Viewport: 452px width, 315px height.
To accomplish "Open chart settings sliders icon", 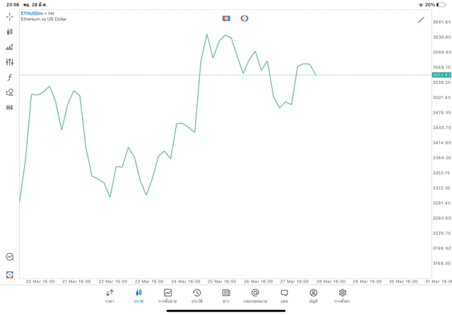I will point(9,62).
